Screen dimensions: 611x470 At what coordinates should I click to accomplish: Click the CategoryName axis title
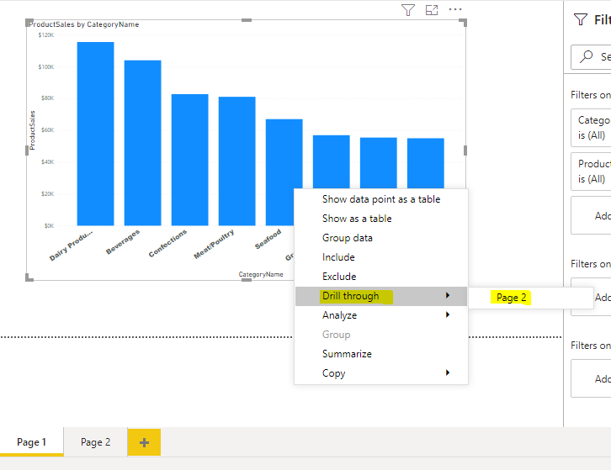coord(261,274)
